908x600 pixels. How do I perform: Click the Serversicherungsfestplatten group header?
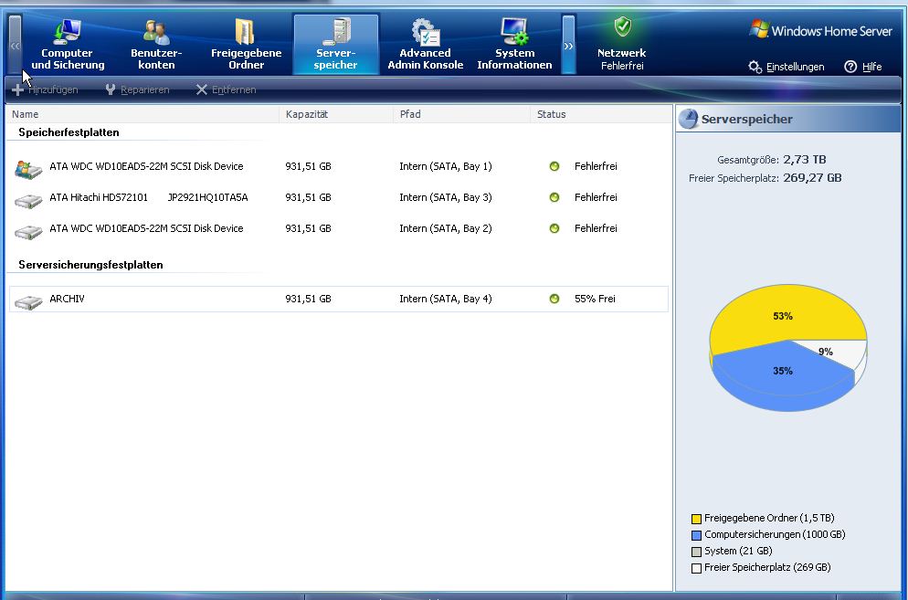91,265
